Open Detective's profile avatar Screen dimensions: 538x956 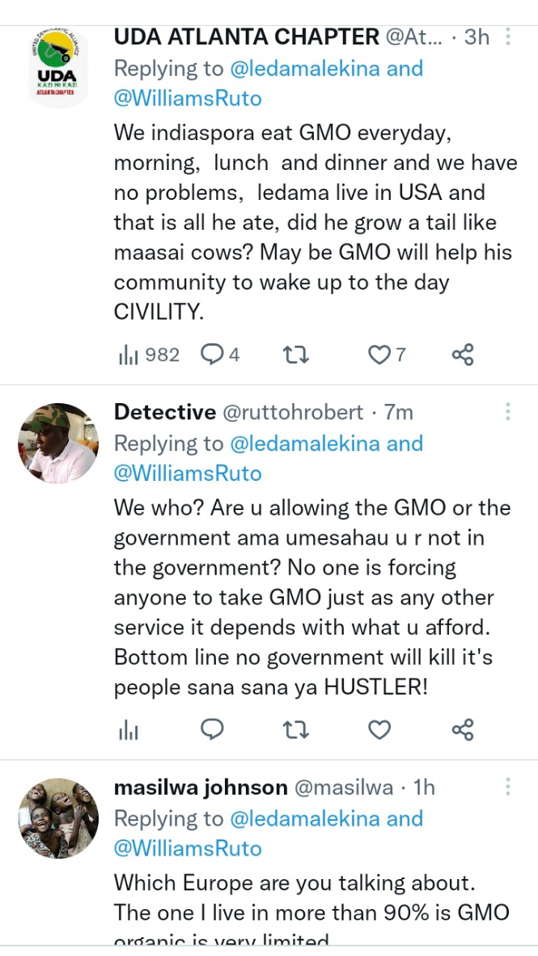click(x=57, y=443)
